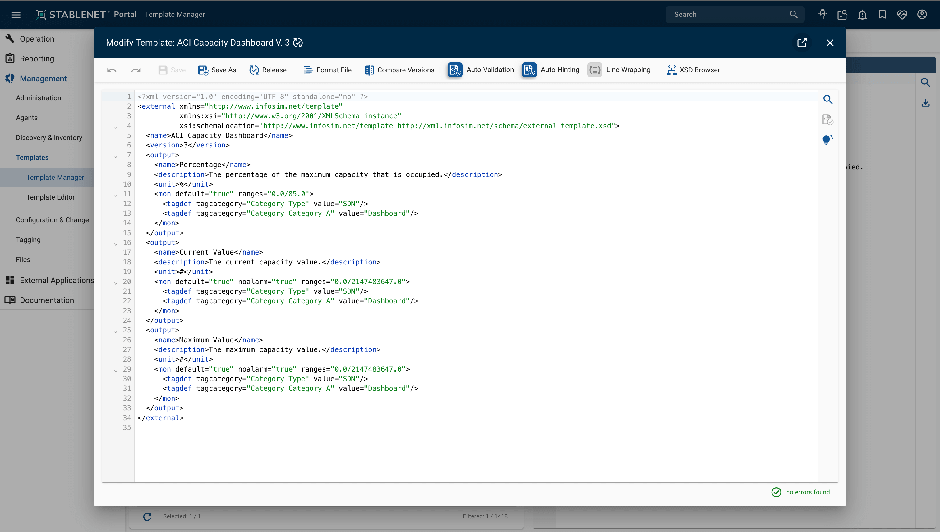The image size is (940, 532).
Task: Collapse the output block at line 16
Action: click(x=116, y=244)
